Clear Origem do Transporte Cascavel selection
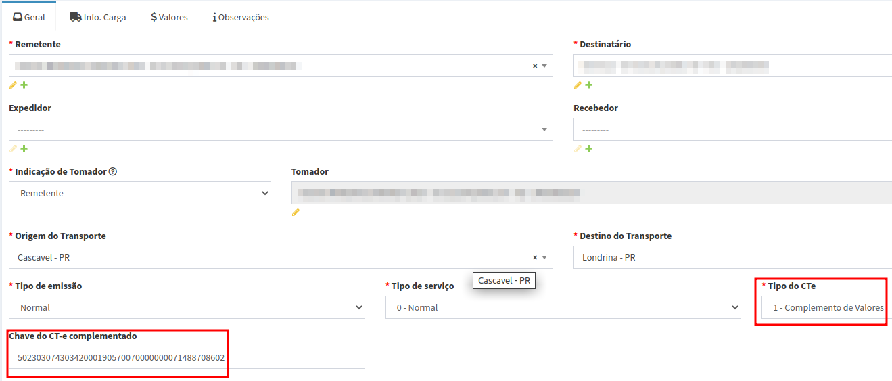 pyautogui.click(x=534, y=258)
